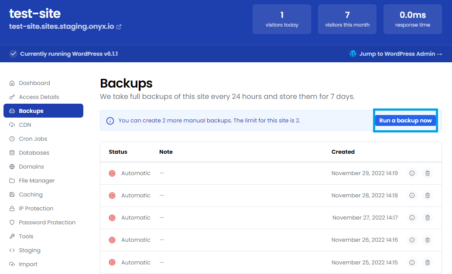Click the info icon for November 26 backup

pyautogui.click(x=412, y=240)
